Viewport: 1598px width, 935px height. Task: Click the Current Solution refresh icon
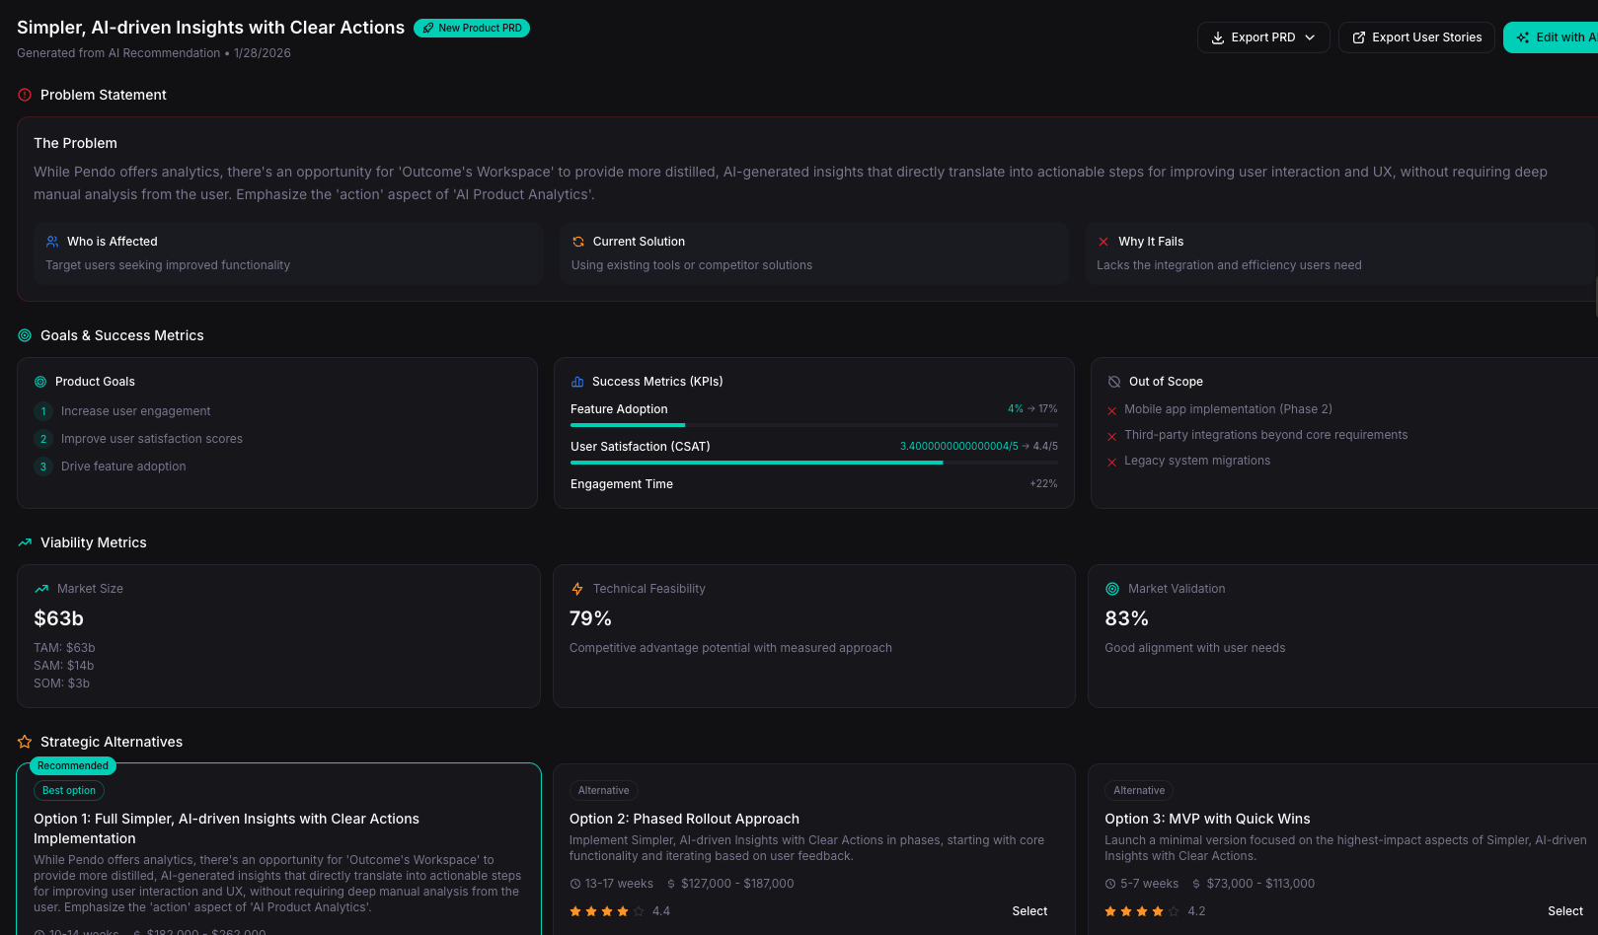(578, 242)
